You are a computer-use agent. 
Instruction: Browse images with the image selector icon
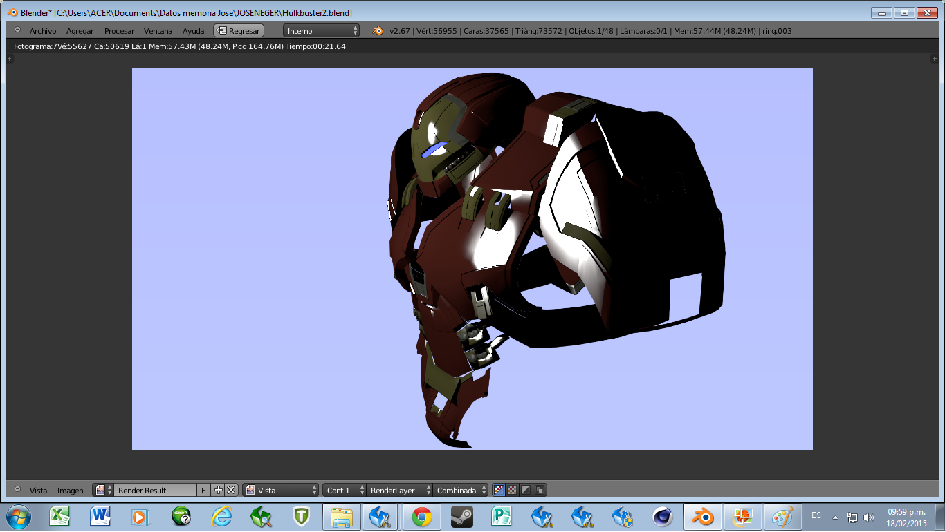(103, 490)
